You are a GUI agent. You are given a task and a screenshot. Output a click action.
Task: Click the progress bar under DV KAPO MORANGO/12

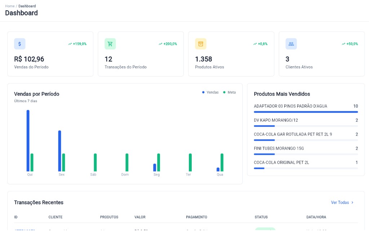tap(306, 126)
